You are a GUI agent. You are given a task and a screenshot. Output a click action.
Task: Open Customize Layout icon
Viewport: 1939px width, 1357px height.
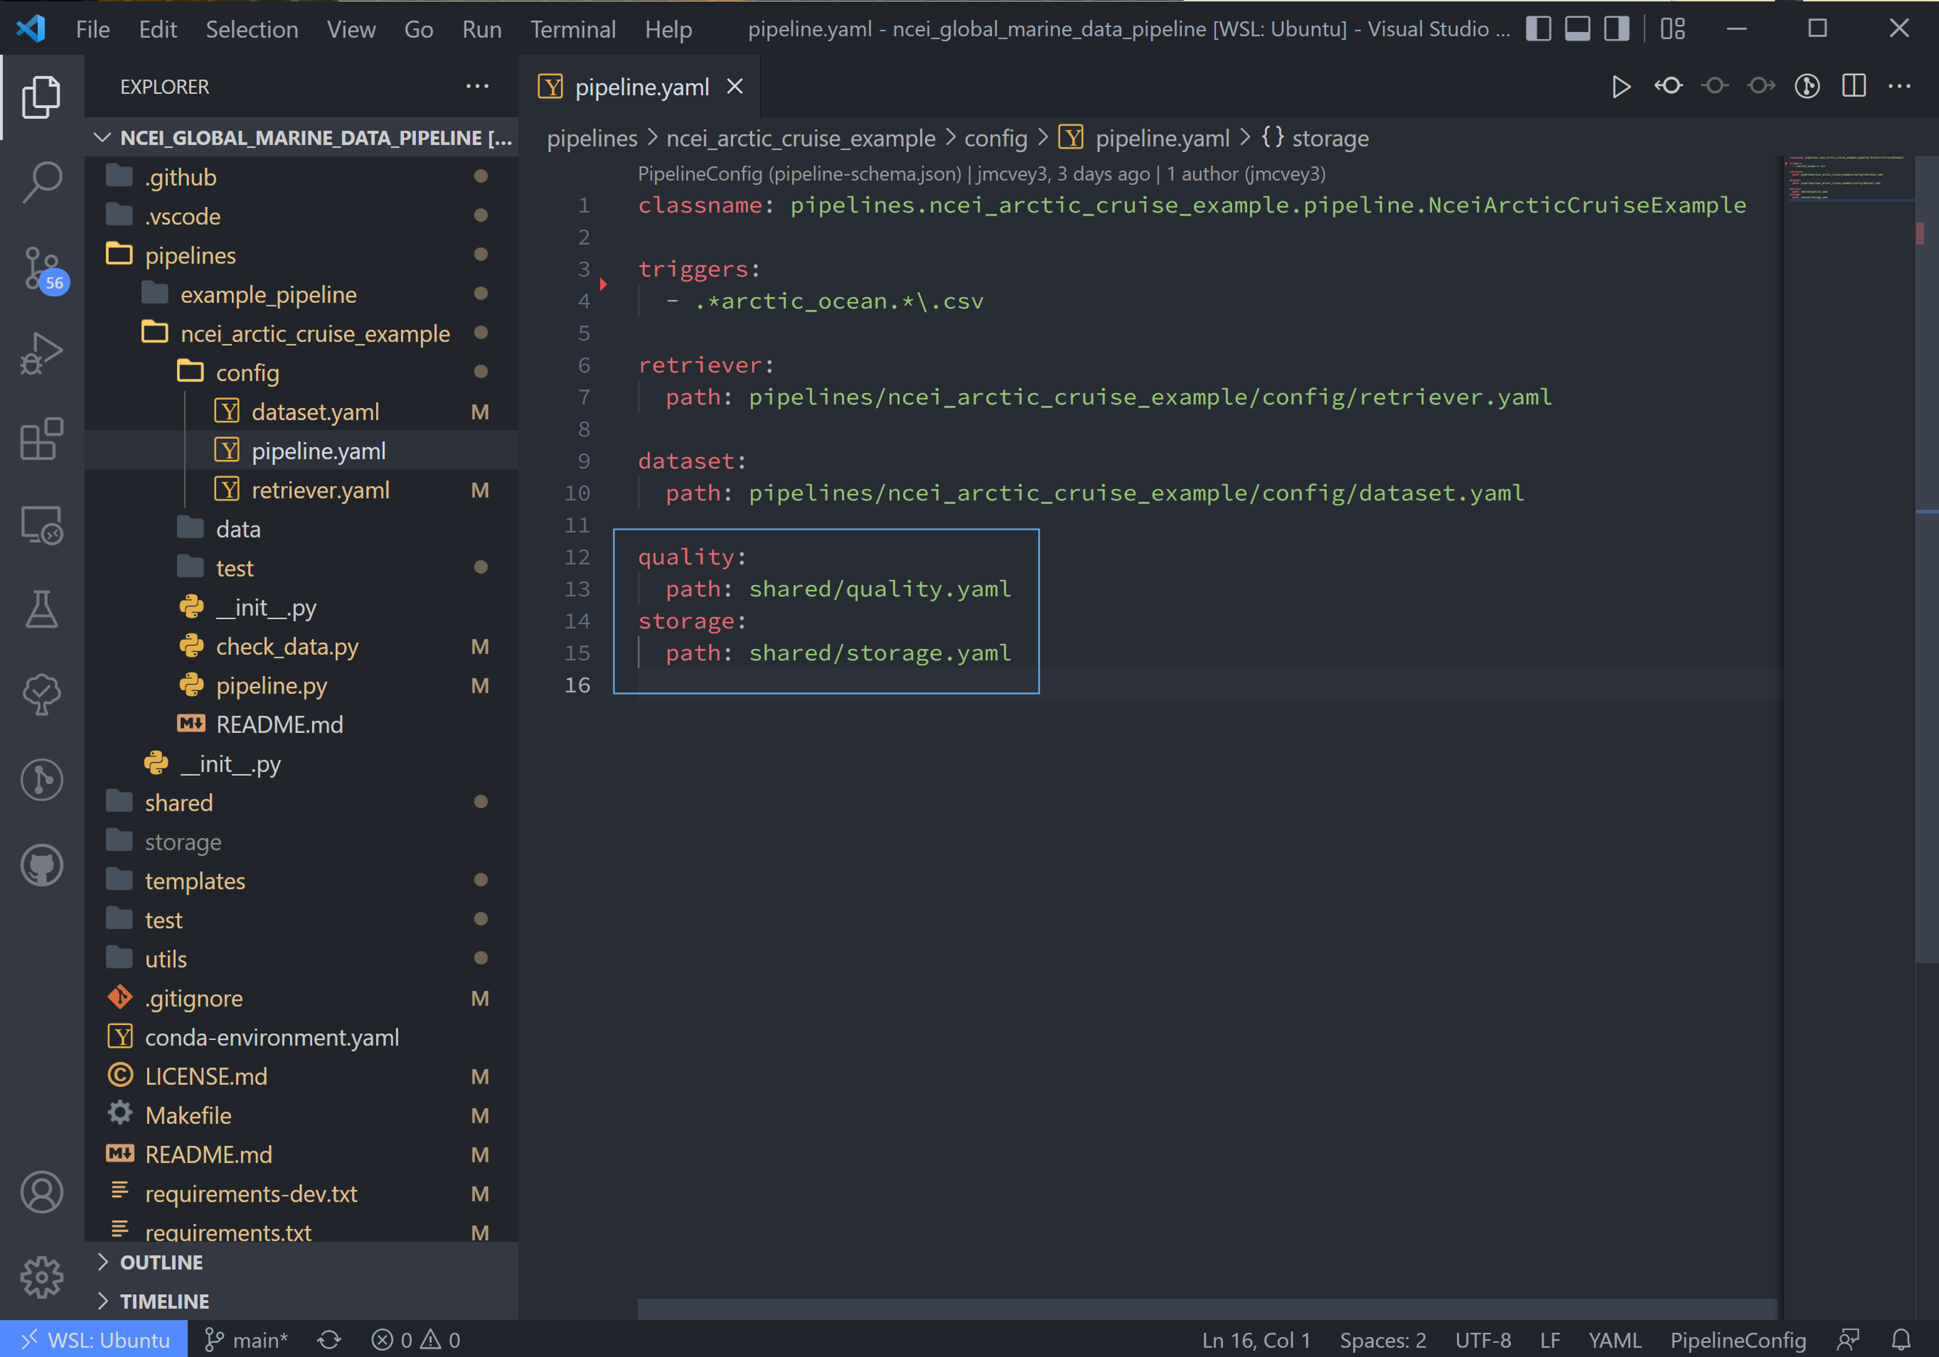1672,29
